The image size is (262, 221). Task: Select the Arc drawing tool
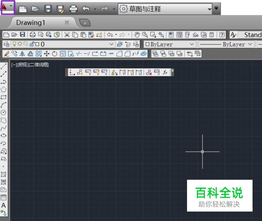3,105
